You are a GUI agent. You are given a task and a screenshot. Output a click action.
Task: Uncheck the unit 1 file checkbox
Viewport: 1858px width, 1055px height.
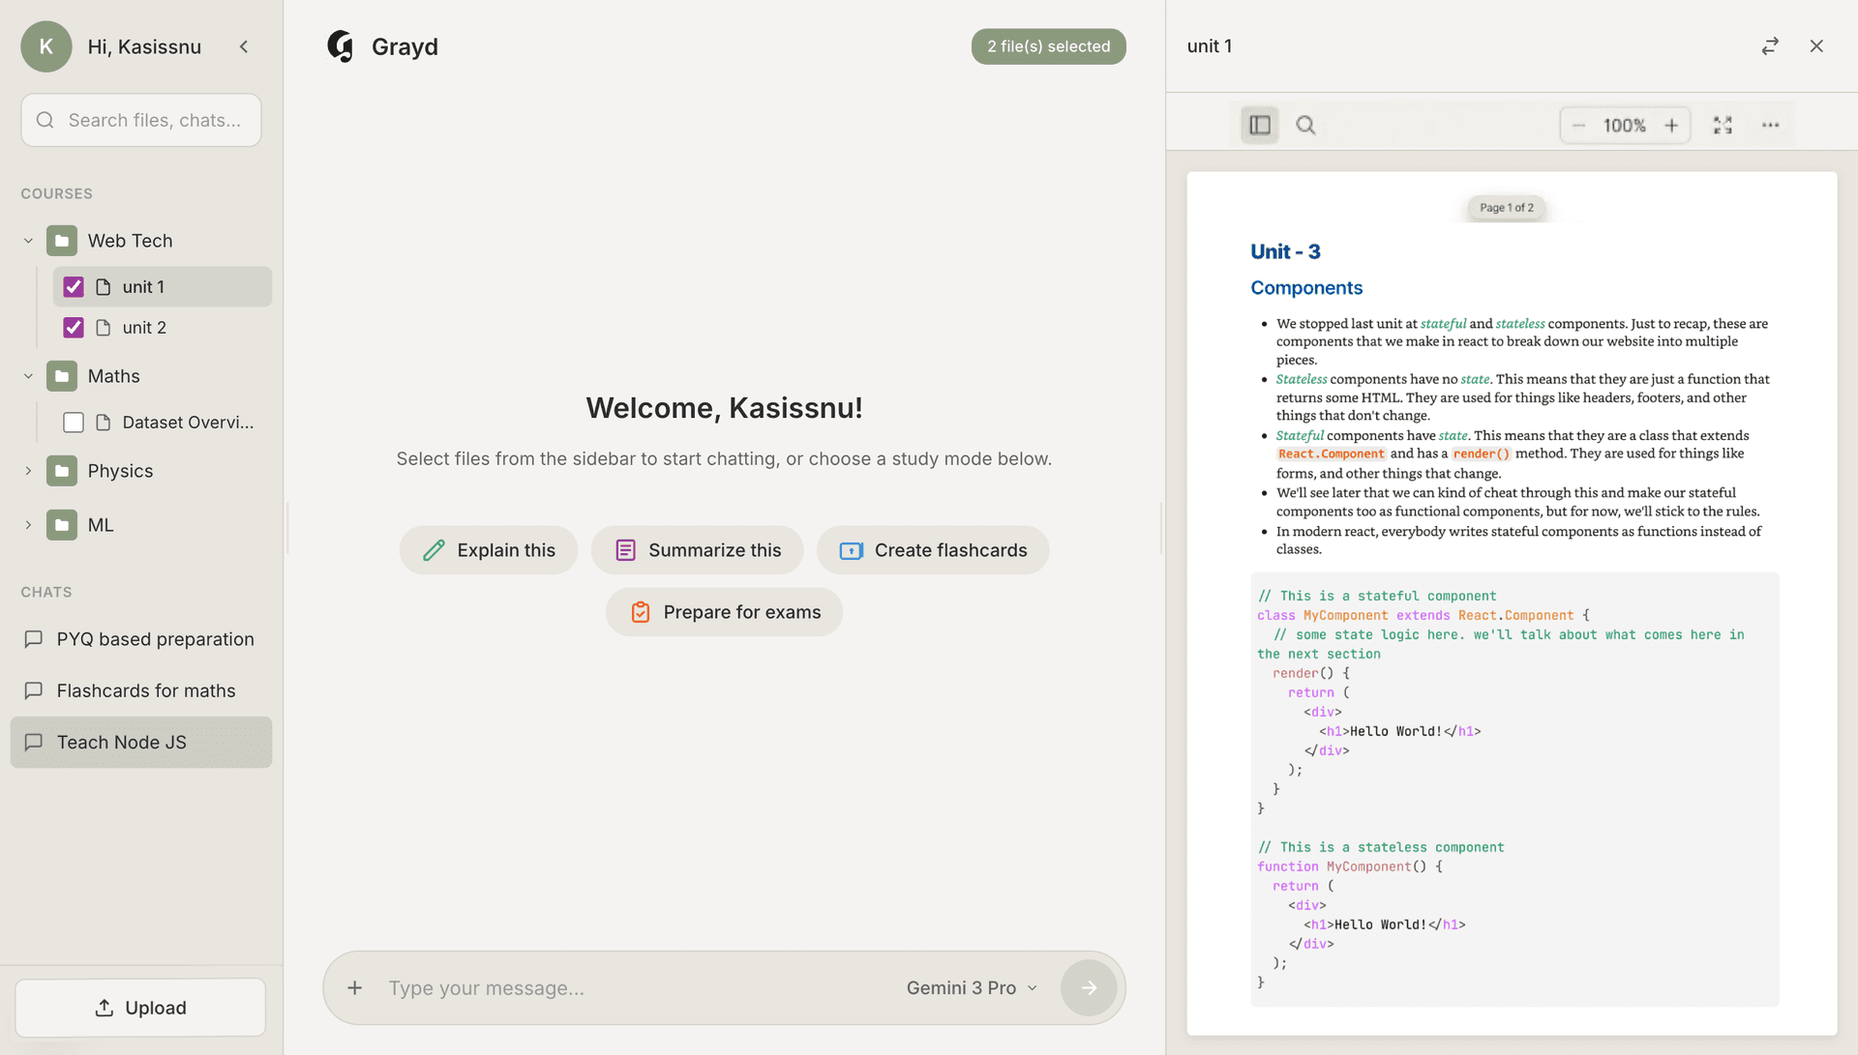point(74,287)
